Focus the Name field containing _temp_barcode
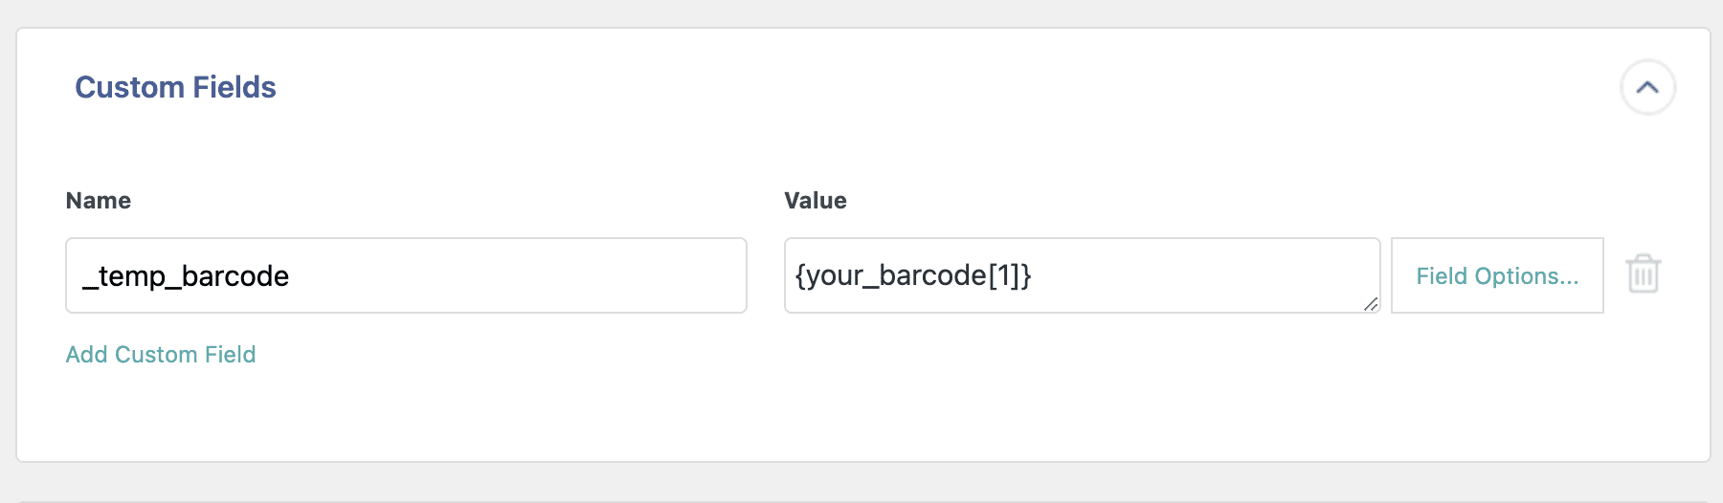 [406, 275]
